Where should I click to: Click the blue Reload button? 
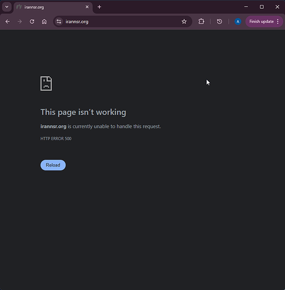(x=53, y=165)
